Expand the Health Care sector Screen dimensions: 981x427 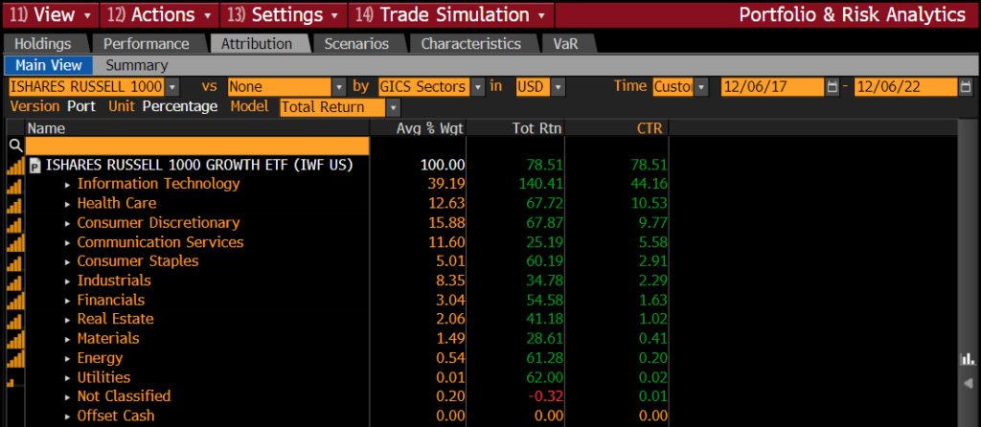[69, 205]
